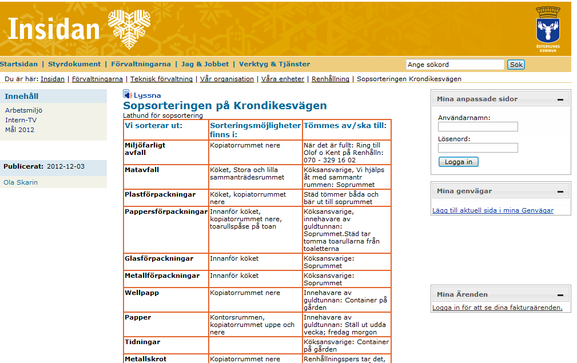
Task: Focus the Ange sökord search field
Action: click(455, 65)
